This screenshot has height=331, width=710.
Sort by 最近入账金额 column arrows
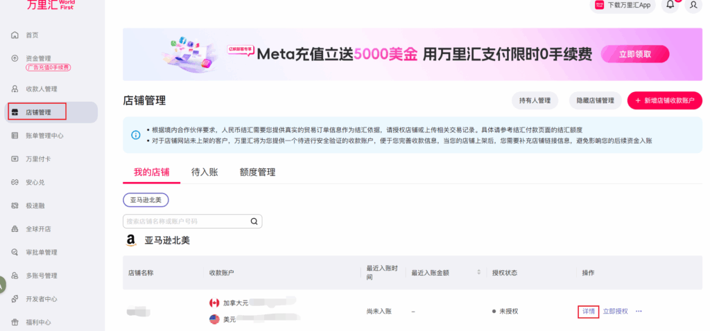tap(478, 272)
